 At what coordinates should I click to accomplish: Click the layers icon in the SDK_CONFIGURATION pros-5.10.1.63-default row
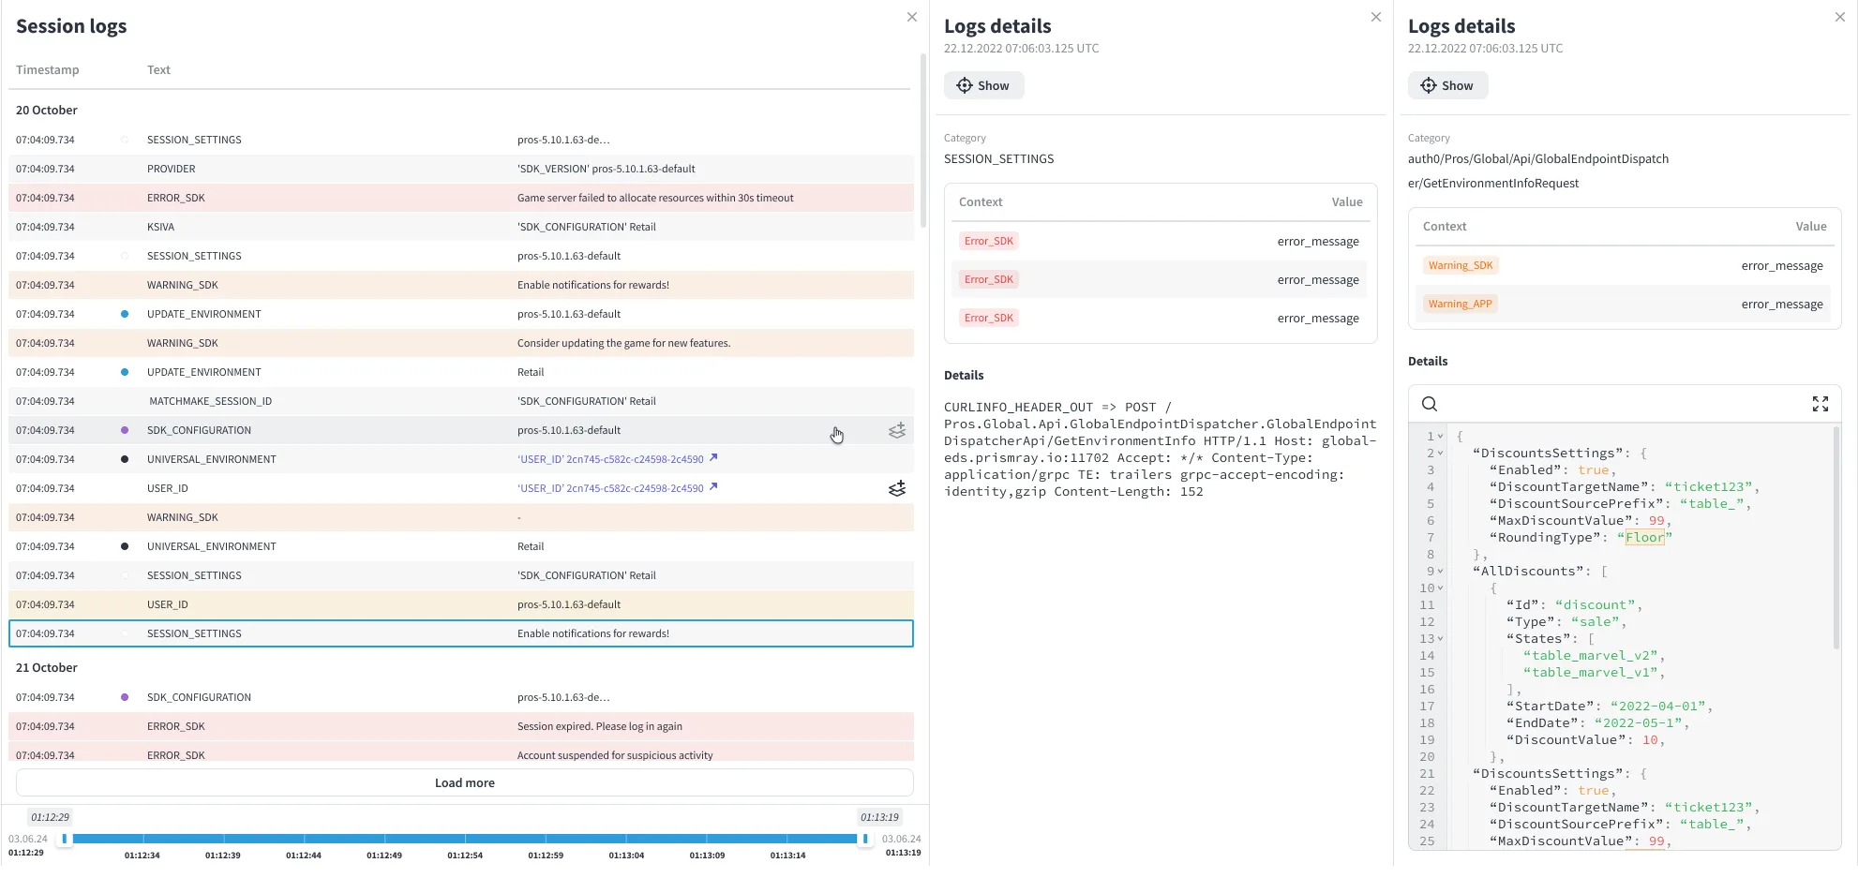click(x=897, y=431)
